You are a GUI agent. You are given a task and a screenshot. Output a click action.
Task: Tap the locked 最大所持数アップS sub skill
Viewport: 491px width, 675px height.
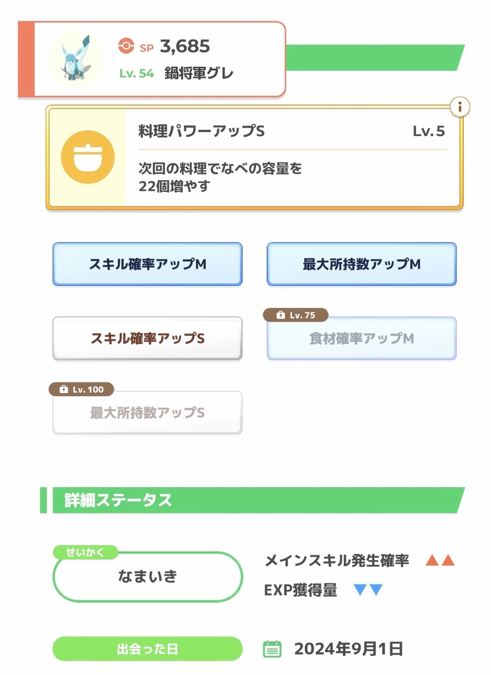coord(148,413)
